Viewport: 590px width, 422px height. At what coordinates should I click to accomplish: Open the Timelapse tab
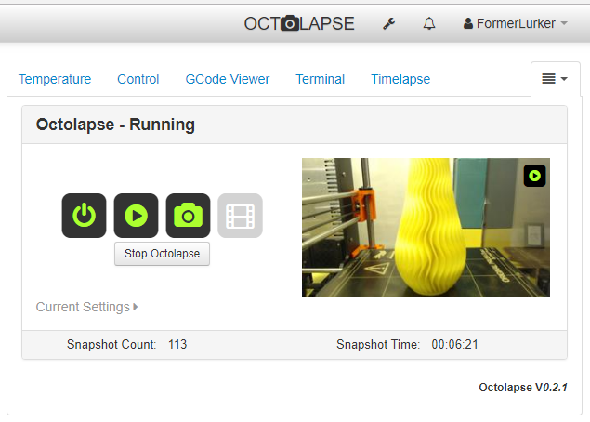400,79
